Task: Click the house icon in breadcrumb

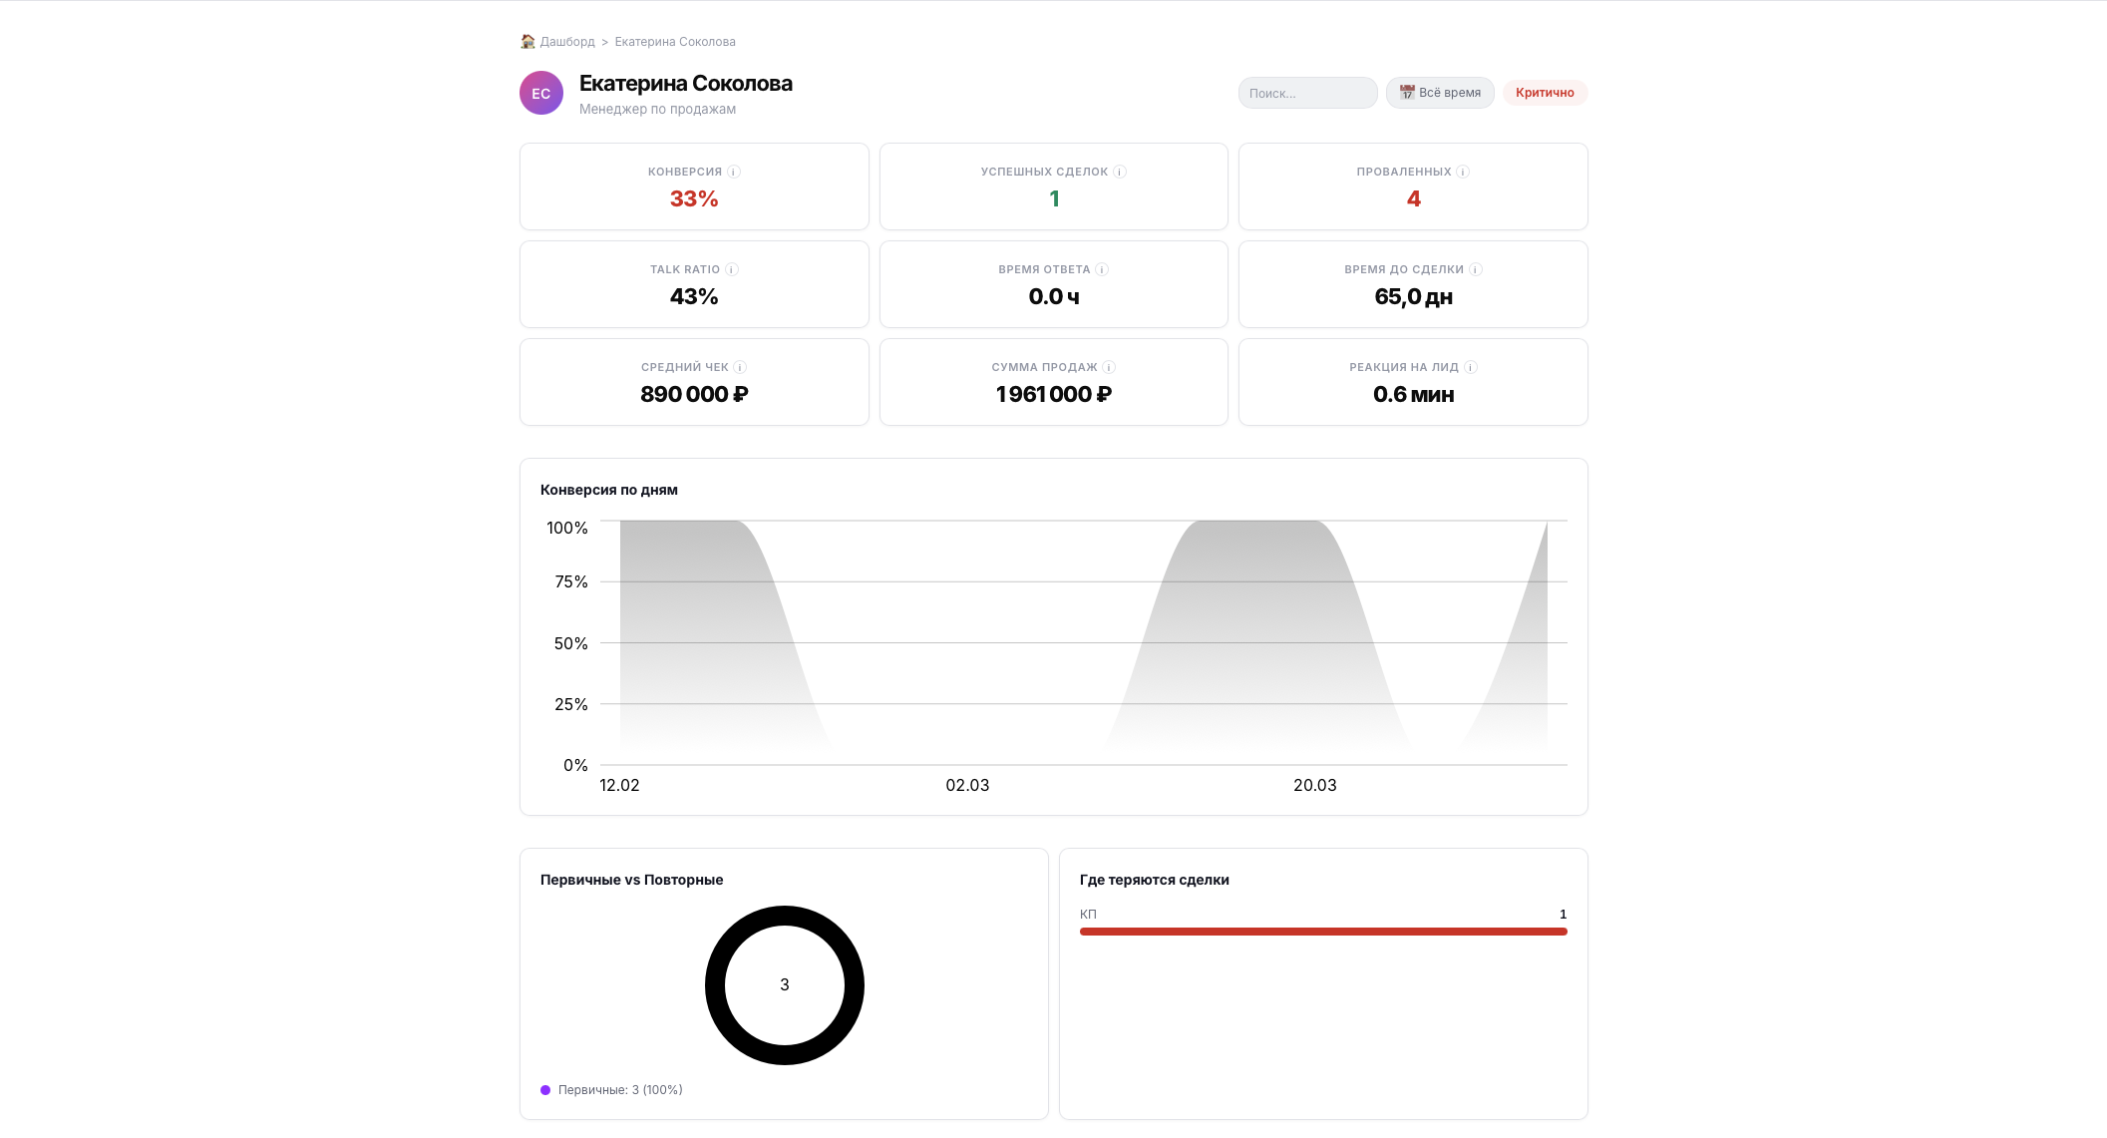Action: point(527,41)
